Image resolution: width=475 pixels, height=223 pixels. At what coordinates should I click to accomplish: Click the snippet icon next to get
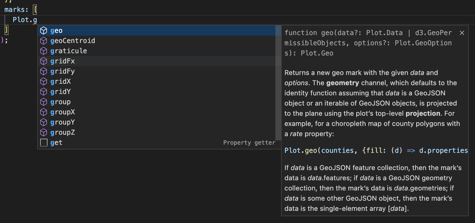coord(44,143)
